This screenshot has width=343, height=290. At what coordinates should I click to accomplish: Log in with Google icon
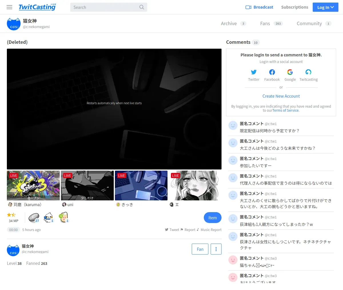290,72
